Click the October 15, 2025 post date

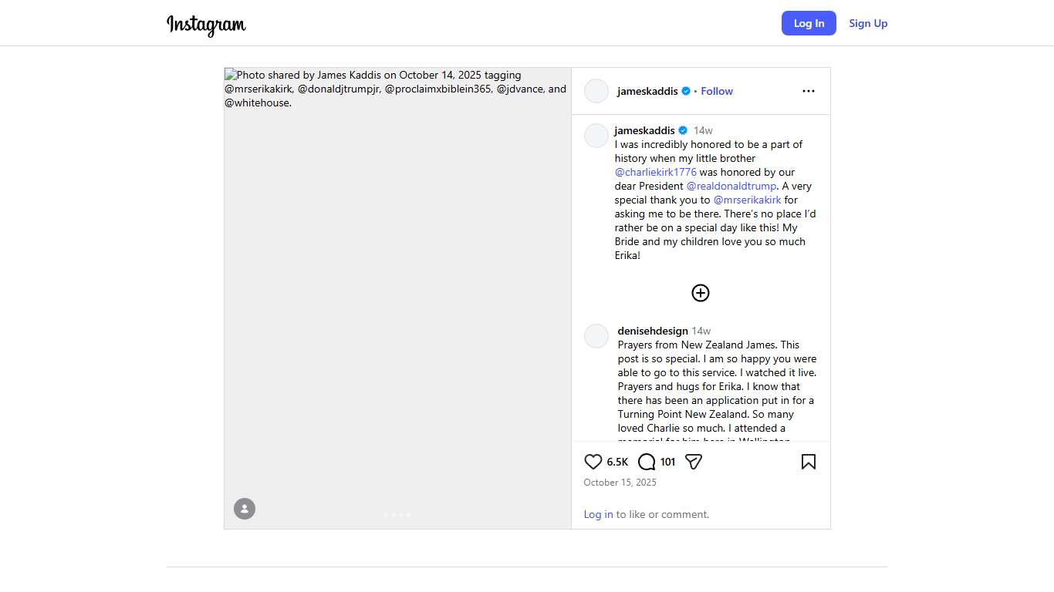pyautogui.click(x=620, y=483)
